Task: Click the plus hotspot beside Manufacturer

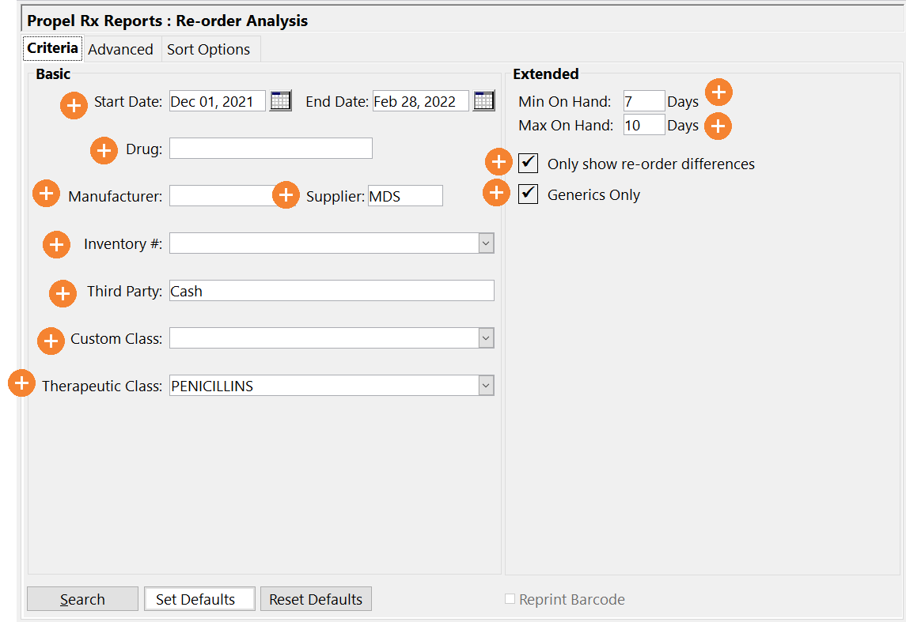Action: click(46, 194)
